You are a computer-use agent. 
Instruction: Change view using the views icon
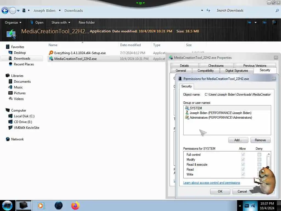[249, 23]
